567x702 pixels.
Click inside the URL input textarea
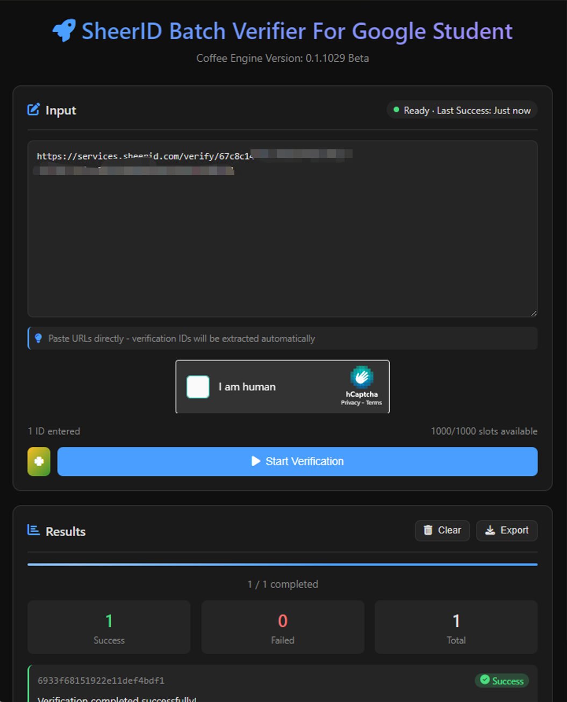click(x=283, y=229)
